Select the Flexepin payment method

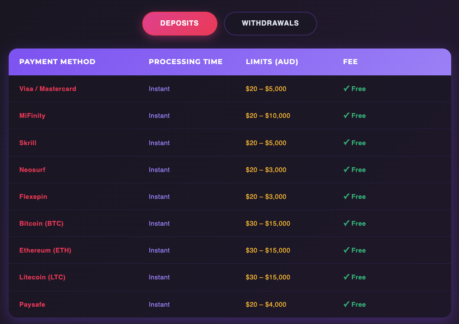pos(33,197)
